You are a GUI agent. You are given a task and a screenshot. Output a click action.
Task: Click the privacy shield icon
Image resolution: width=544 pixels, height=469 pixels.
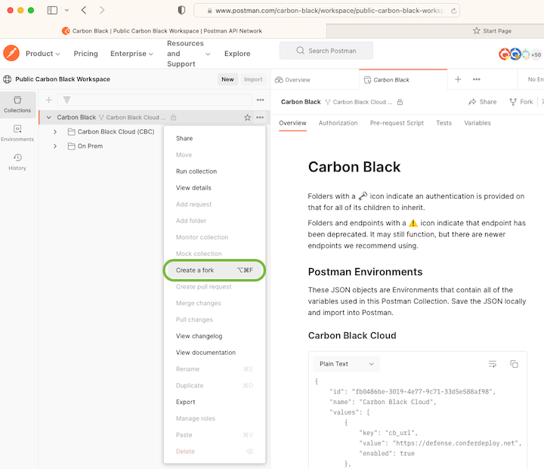[x=181, y=11]
